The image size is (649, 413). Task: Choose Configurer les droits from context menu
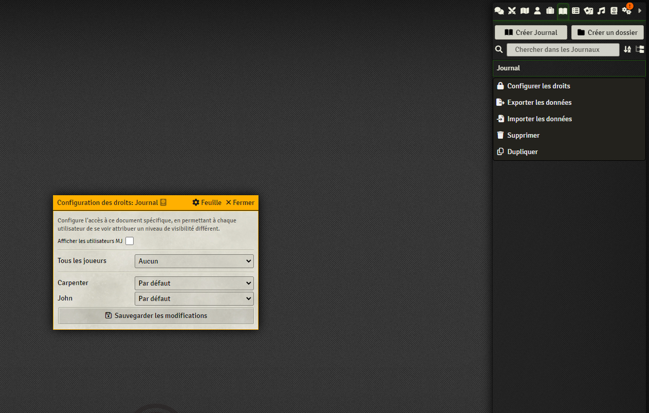[x=569, y=86]
